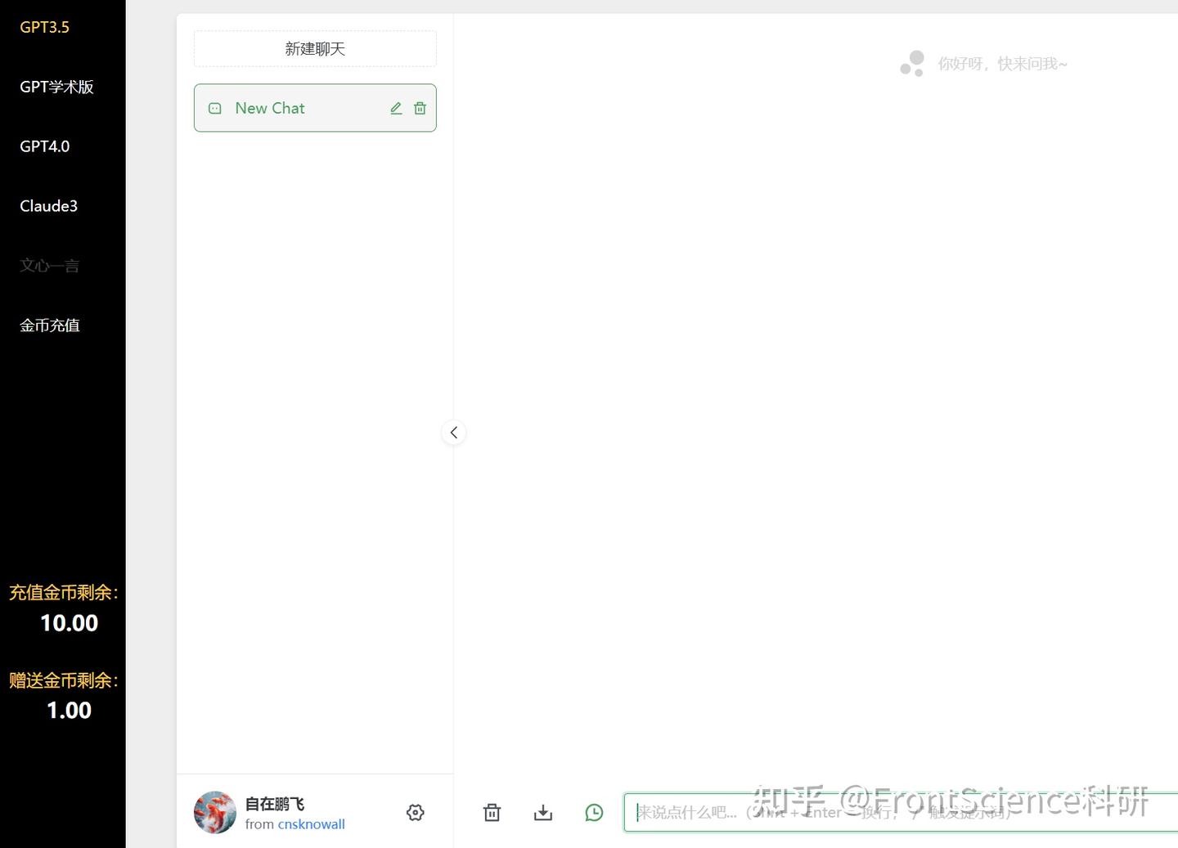Click the 充值金币剩余 balance value 10.00
Viewport: 1178px width, 848px height.
[x=70, y=623]
